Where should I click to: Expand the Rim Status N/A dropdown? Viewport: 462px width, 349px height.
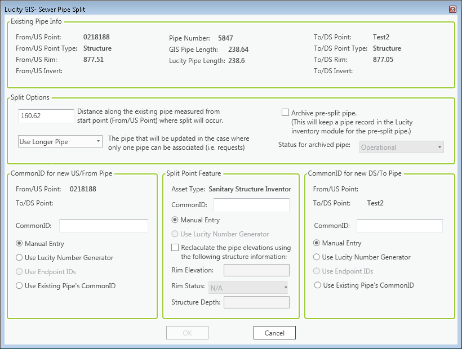[248, 288]
